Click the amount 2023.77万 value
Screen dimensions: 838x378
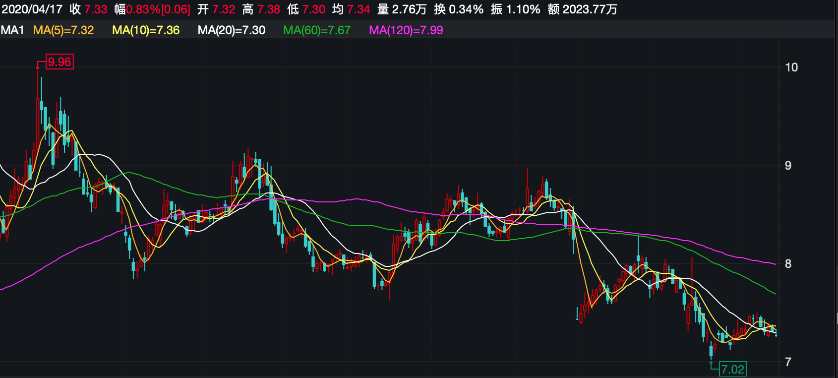tap(590, 9)
